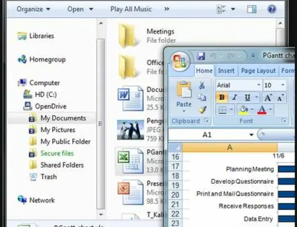This screenshot has height=227, width=297.
Task: Select the Data Entry chart label
Action: (x=258, y=219)
